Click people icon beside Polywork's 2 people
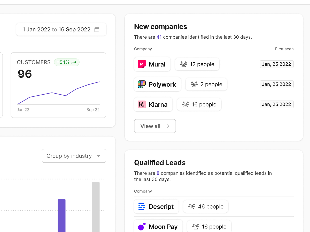The width and height of the screenshot is (310, 232). pyautogui.click(x=194, y=84)
